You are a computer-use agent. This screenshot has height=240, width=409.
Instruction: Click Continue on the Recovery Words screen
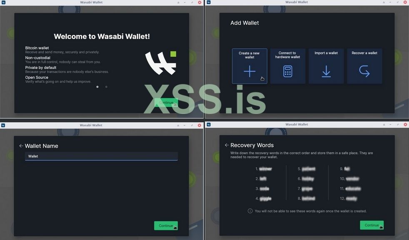[x=372, y=225]
